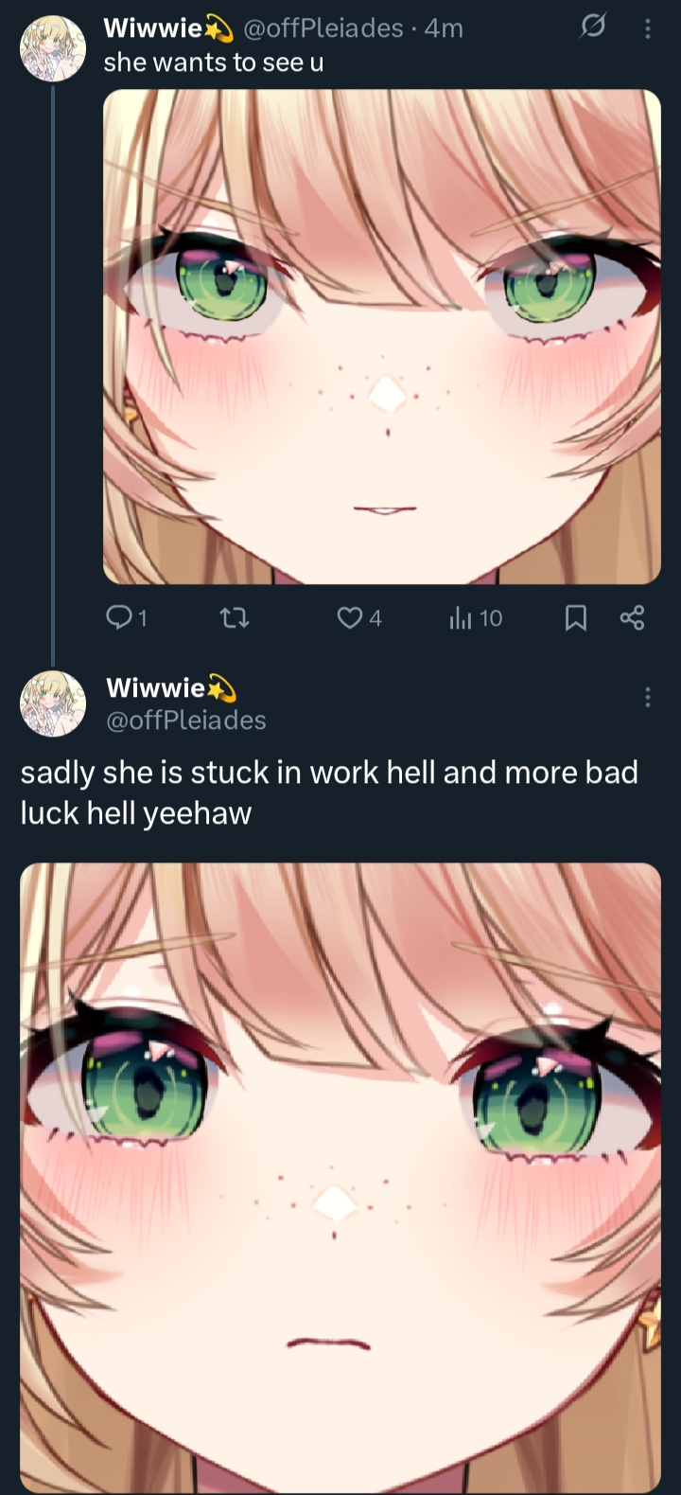Open the three-dot menu on the 4m tweet
Image resolution: width=681 pixels, height=1495 pixels.
pos(647,29)
